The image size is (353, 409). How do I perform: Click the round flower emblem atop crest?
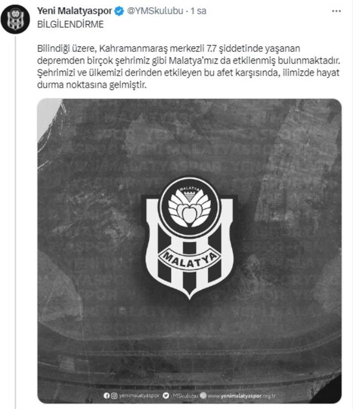(190, 206)
